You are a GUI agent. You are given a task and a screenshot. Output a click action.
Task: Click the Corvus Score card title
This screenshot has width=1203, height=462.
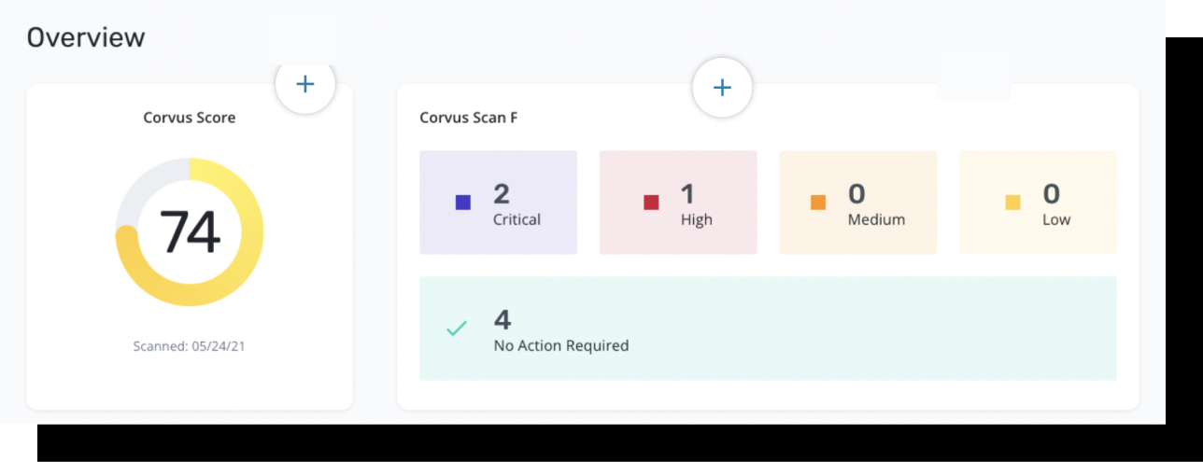(190, 118)
